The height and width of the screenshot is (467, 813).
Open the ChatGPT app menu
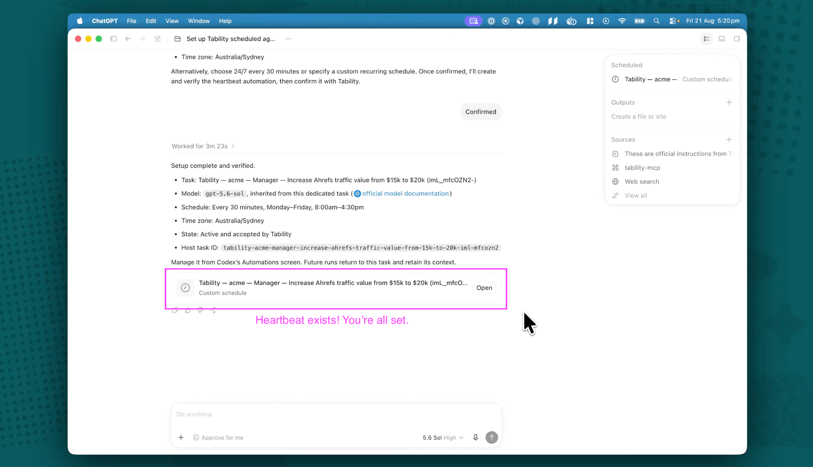[x=105, y=21]
